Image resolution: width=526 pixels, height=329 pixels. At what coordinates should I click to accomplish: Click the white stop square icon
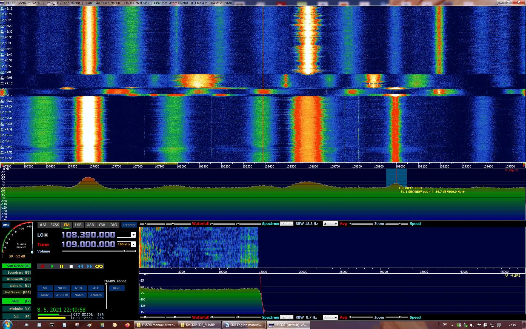tap(71, 266)
